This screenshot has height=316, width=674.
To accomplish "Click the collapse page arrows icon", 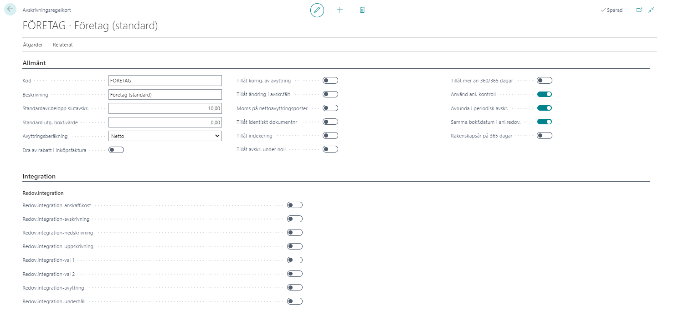I will (x=651, y=10).
